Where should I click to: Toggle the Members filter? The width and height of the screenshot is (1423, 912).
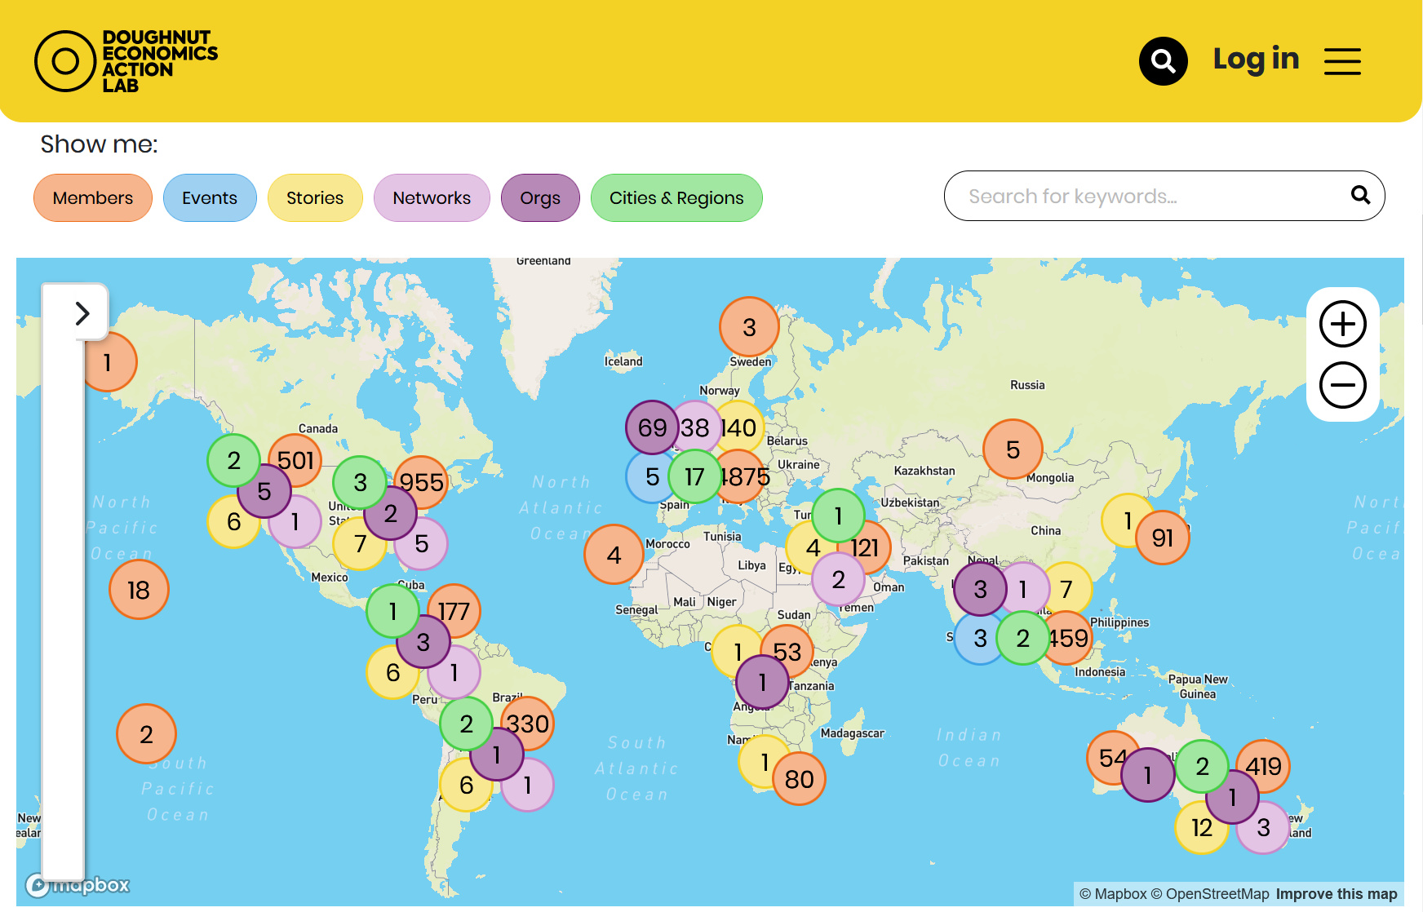[93, 198]
